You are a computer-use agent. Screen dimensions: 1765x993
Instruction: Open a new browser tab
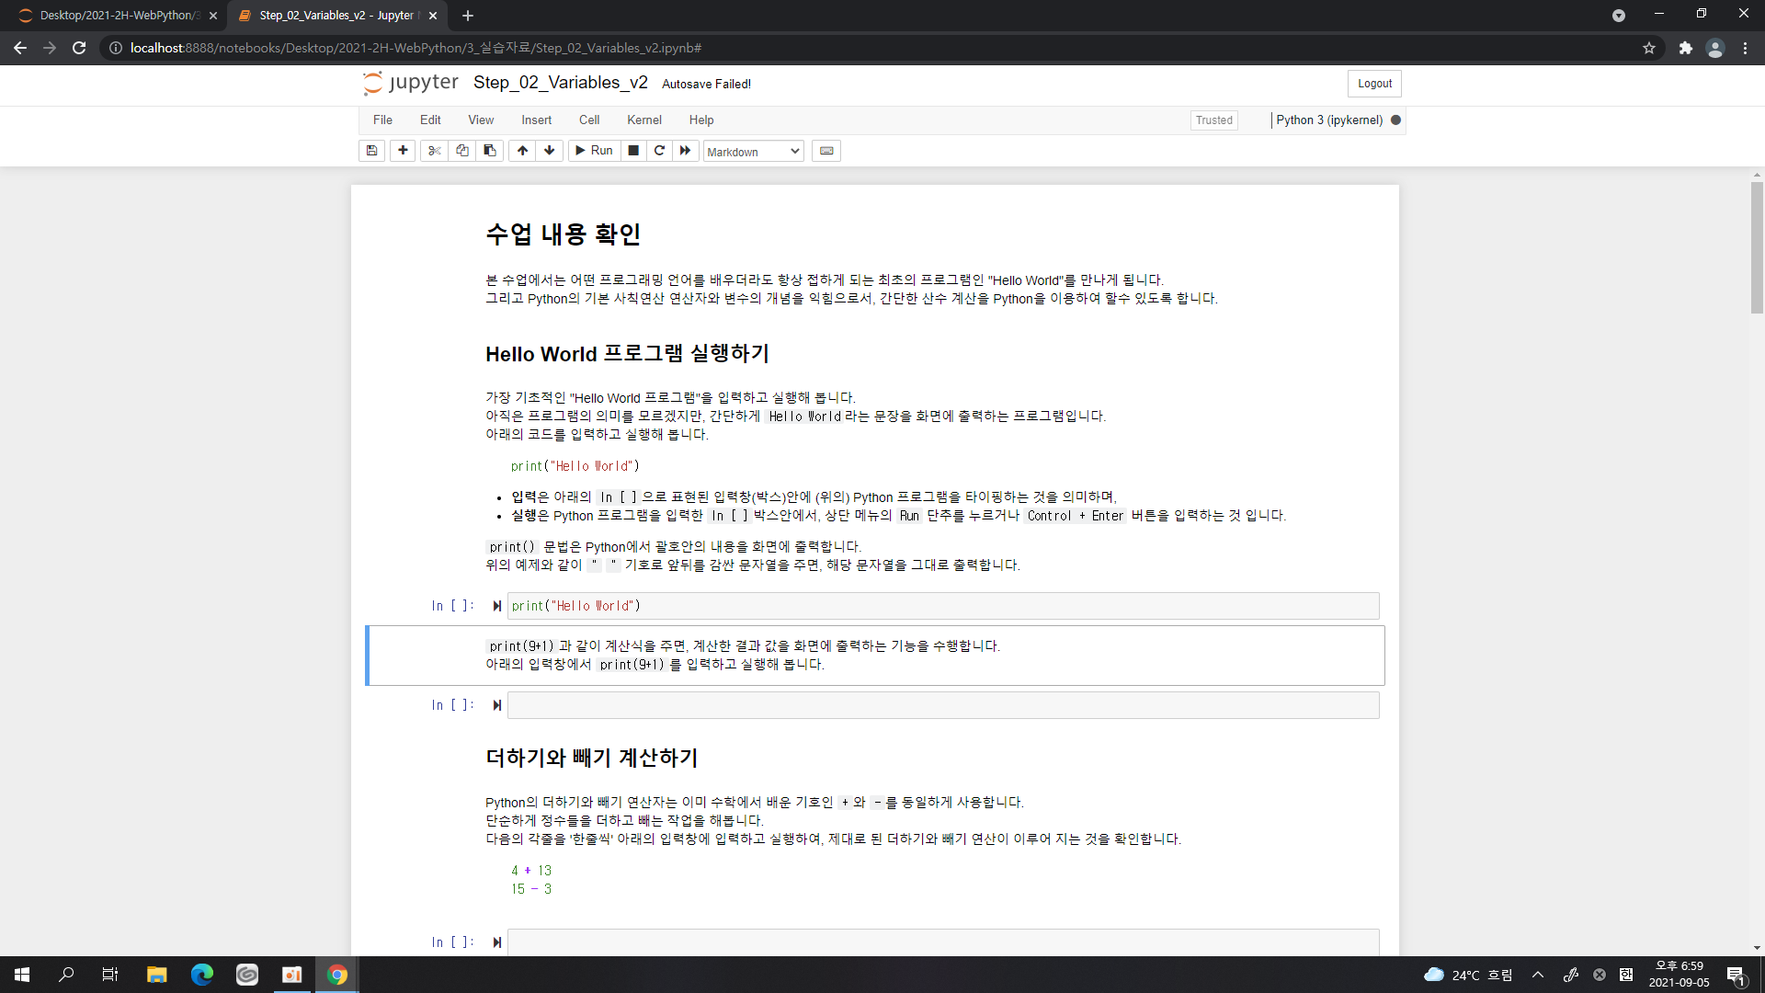pos(468,16)
